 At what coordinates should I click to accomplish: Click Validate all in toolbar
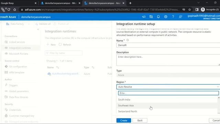tap(43, 24)
